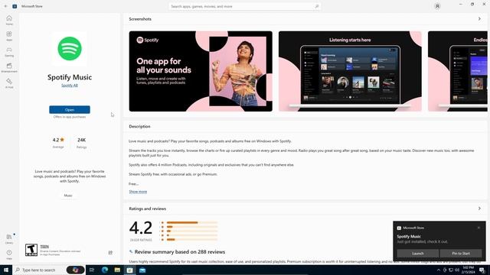
Task: Click the large 4.2 rating in Ratings and reviews
Action: coord(141,228)
